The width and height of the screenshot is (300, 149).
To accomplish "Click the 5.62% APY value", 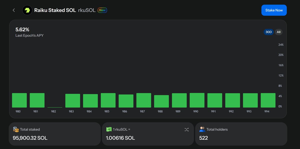I will pos(22,29).
